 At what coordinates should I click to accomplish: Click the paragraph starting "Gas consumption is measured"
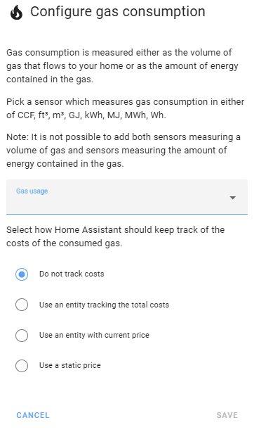(122, 66)
